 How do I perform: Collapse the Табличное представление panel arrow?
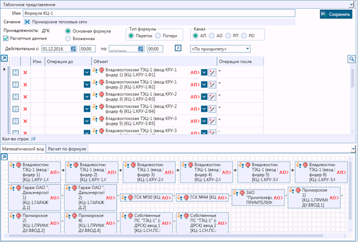point(351,4)
